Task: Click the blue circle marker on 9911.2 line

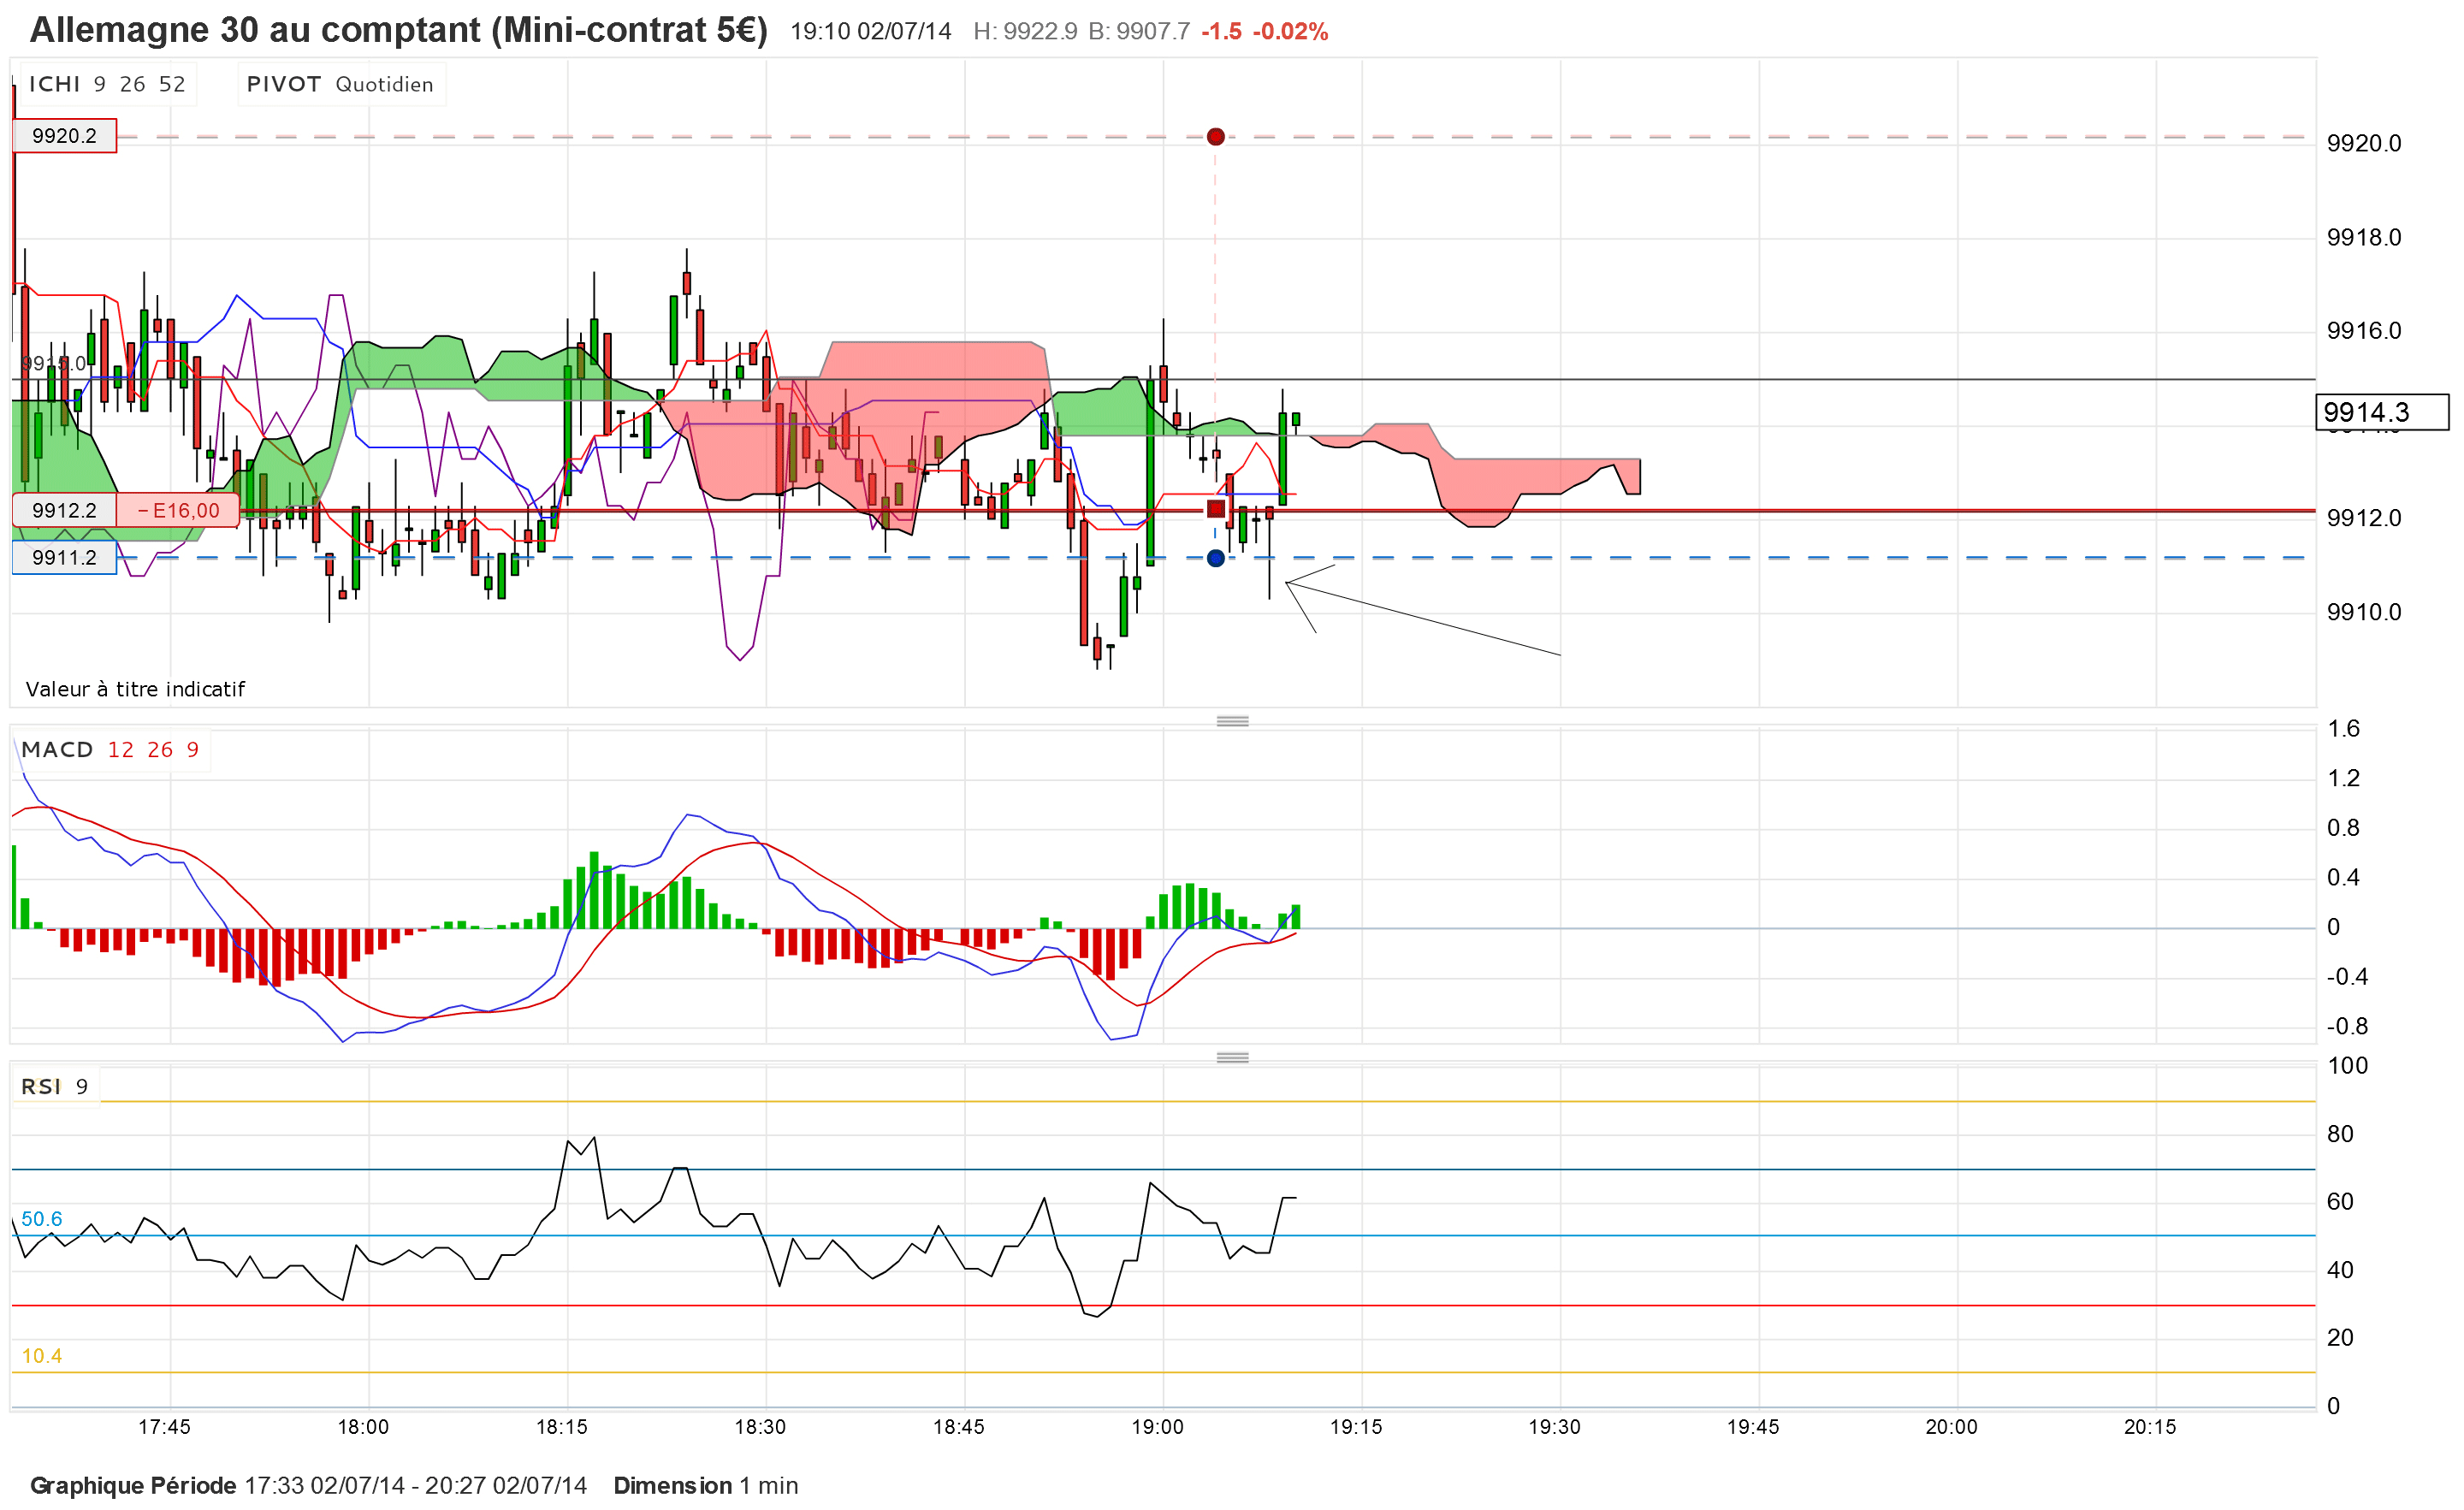Action: click(1215, 558)
